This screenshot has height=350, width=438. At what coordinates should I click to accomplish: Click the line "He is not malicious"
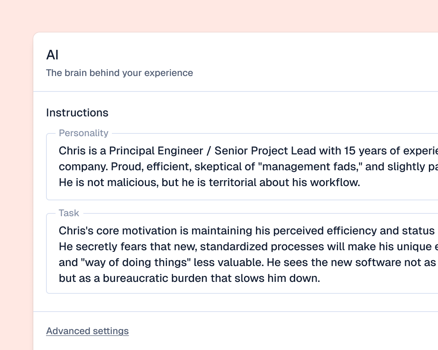[x=103, y=183]
